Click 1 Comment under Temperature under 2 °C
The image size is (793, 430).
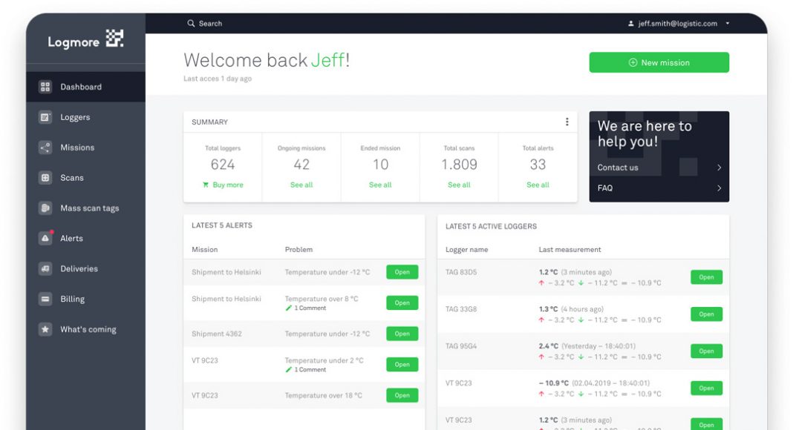310,369
